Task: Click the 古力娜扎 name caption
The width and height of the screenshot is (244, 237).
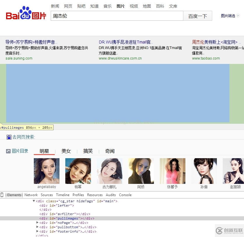Action: [109, 187]
